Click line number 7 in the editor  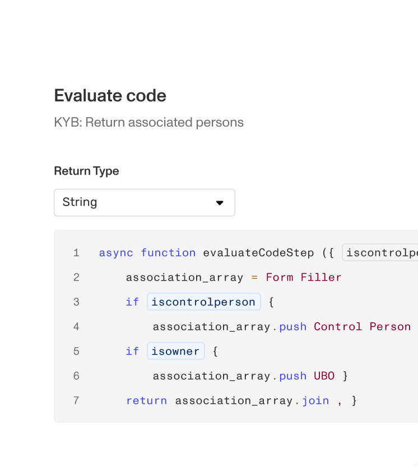click(76, 400)
